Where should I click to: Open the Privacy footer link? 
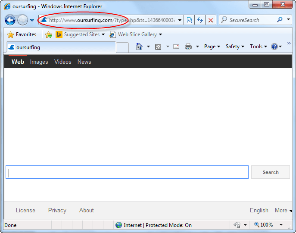tap(57, 210)
